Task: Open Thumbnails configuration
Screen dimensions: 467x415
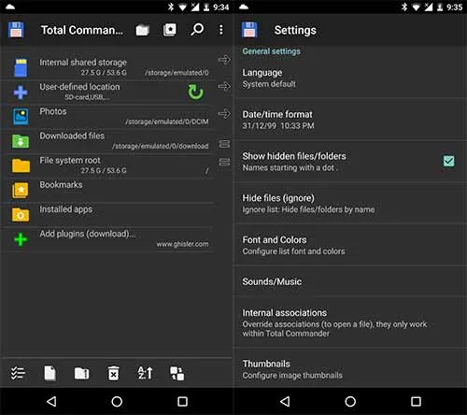Action: click(x=350, y=369)
